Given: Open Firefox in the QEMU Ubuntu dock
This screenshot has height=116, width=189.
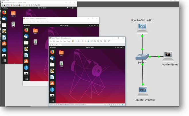Looking at the screenshot, I should click(x=4, y=12).
